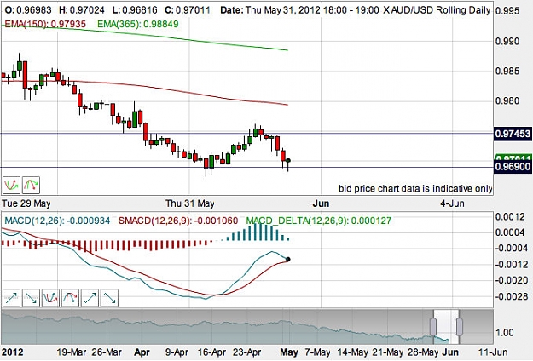Click the Apr navigator date label
The image size is (533, 361).
pos(142,352)
